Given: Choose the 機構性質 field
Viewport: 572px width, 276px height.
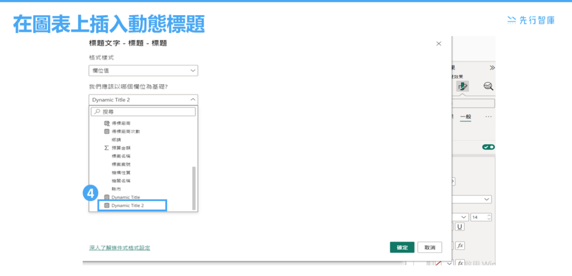Looking at the screenshot, I should [121, 172].
